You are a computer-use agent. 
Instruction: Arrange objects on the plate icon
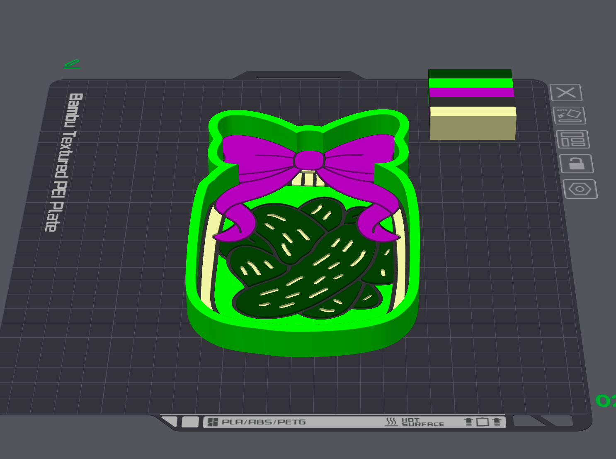pyautogui.click(x=573, y=139)
